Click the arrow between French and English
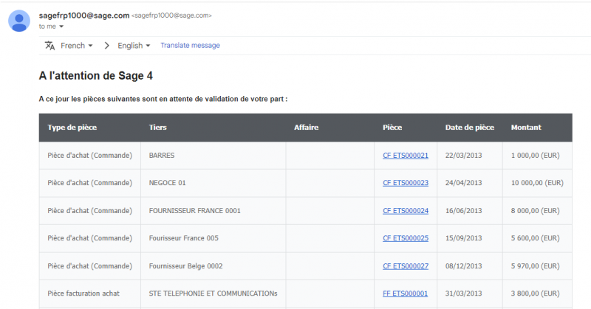Image resolution: width=591 pixels, height=309 pixels. coord(106,46)
